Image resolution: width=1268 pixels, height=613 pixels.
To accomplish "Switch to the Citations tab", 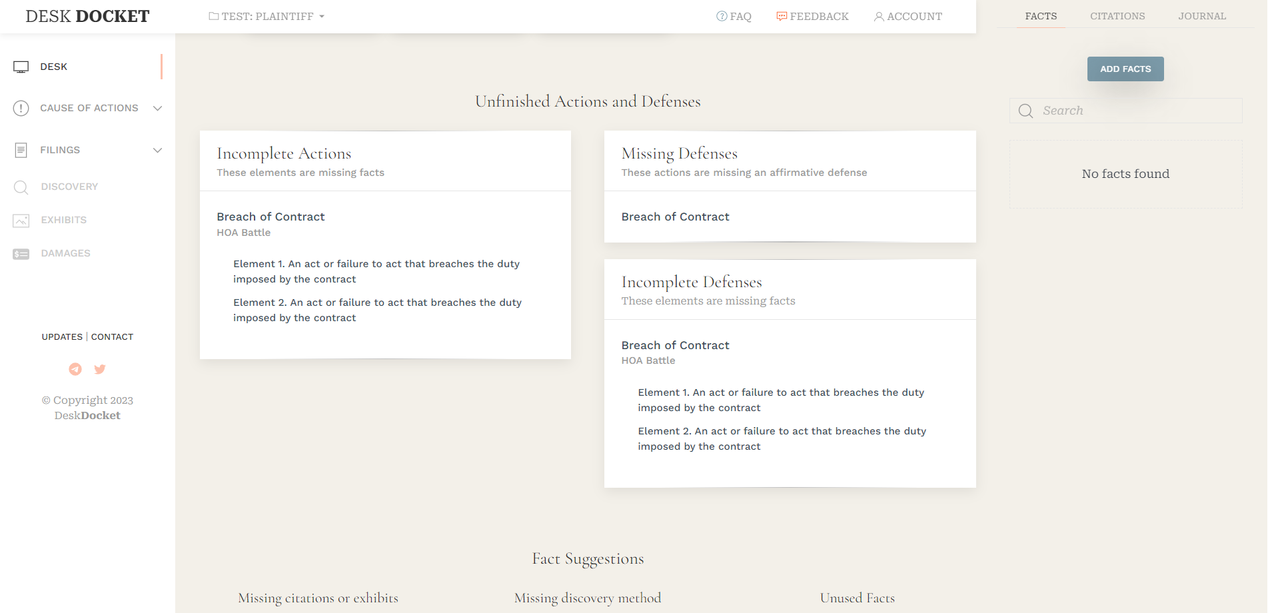I will pos(1117,16).
